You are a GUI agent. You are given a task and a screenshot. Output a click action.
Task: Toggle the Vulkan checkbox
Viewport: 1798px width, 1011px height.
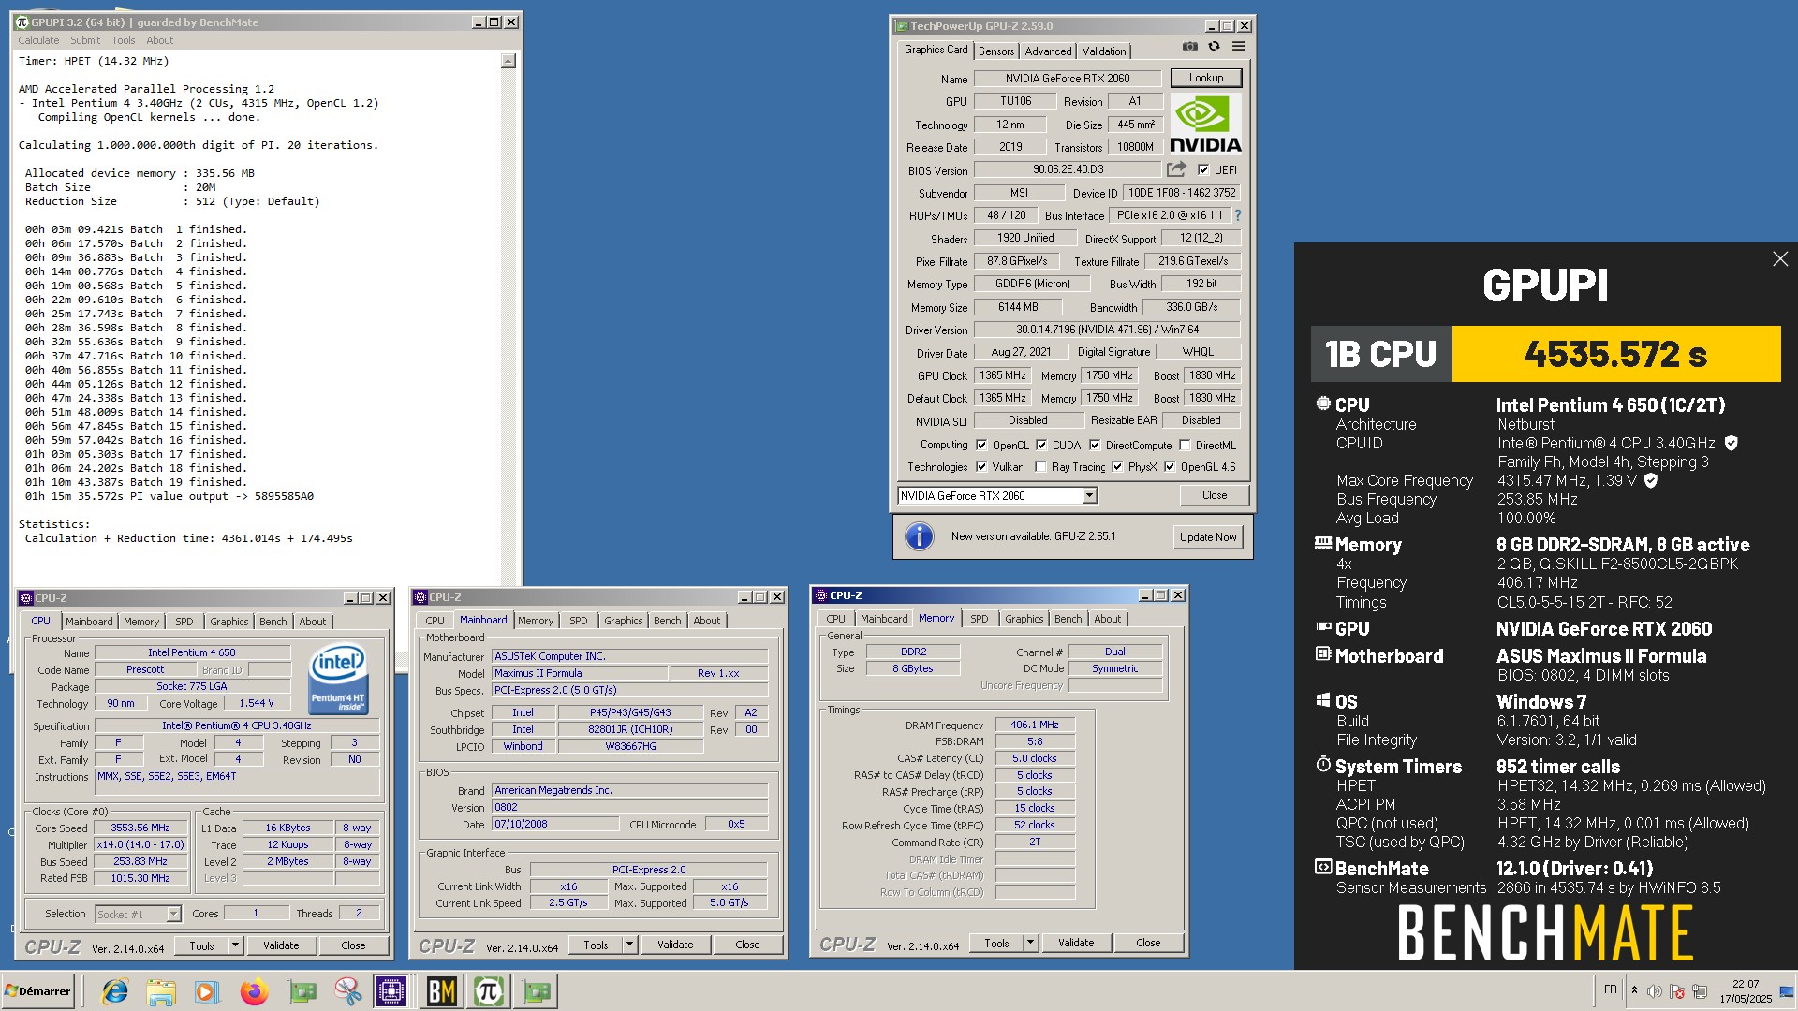pyautogui.click(x=981, y=466)
